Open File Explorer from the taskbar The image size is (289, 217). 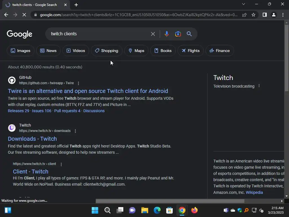[x=145, y=210]
